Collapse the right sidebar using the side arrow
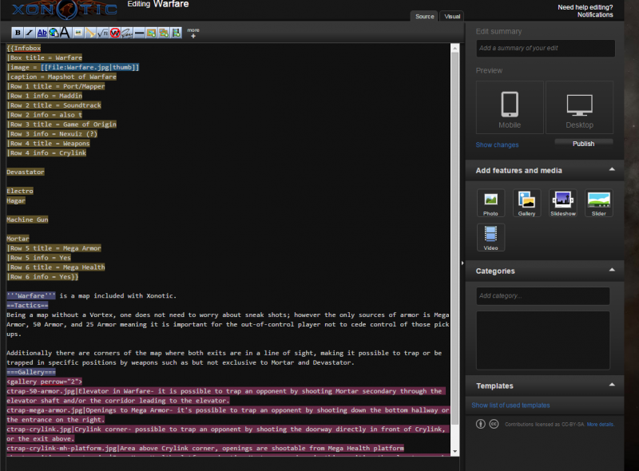This screenshot has width=639, height=471. pos(462,263)
